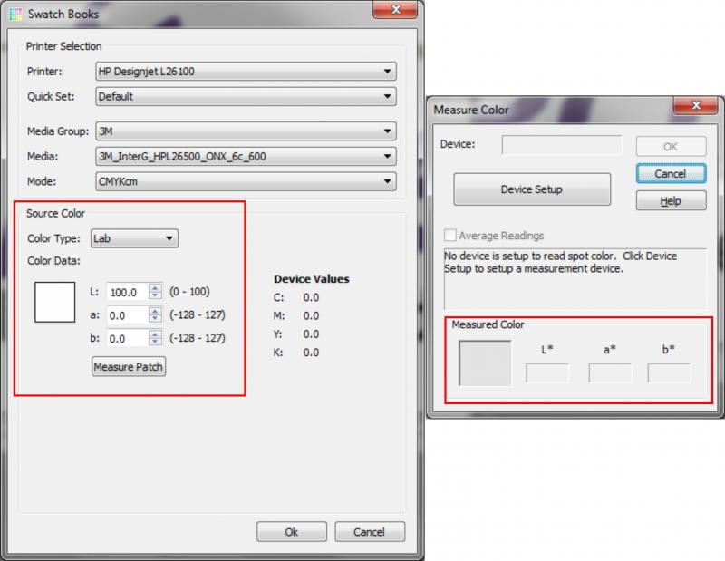Screen dimensions: 725x561
Task: Click the white source color swatch
Action: click(x=55, y=302)
